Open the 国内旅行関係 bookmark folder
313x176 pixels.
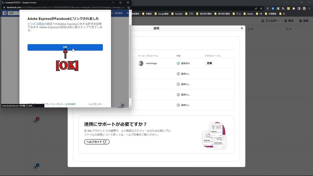222,14
